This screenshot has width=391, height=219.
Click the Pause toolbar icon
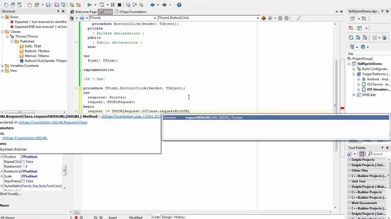pos(112,5)
